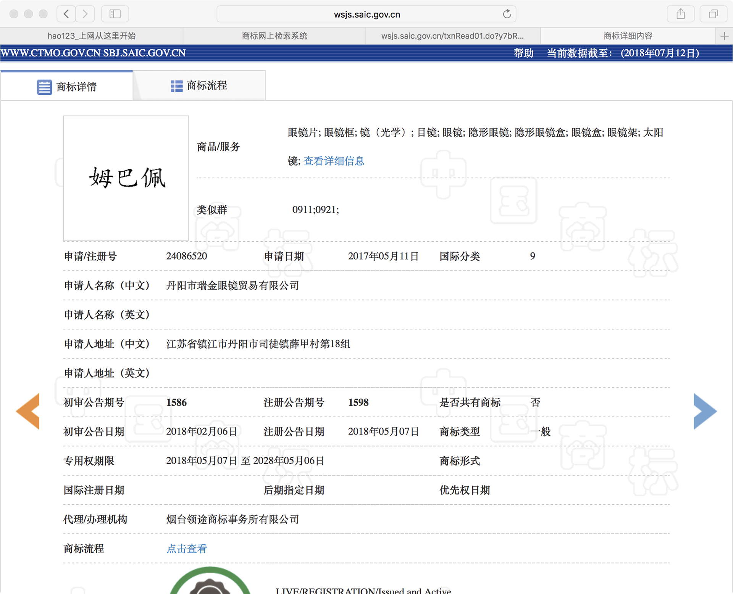This screenshot has width=733, height=594.
Task: Click the 商品/服务 label
Action: coord(218,147)
